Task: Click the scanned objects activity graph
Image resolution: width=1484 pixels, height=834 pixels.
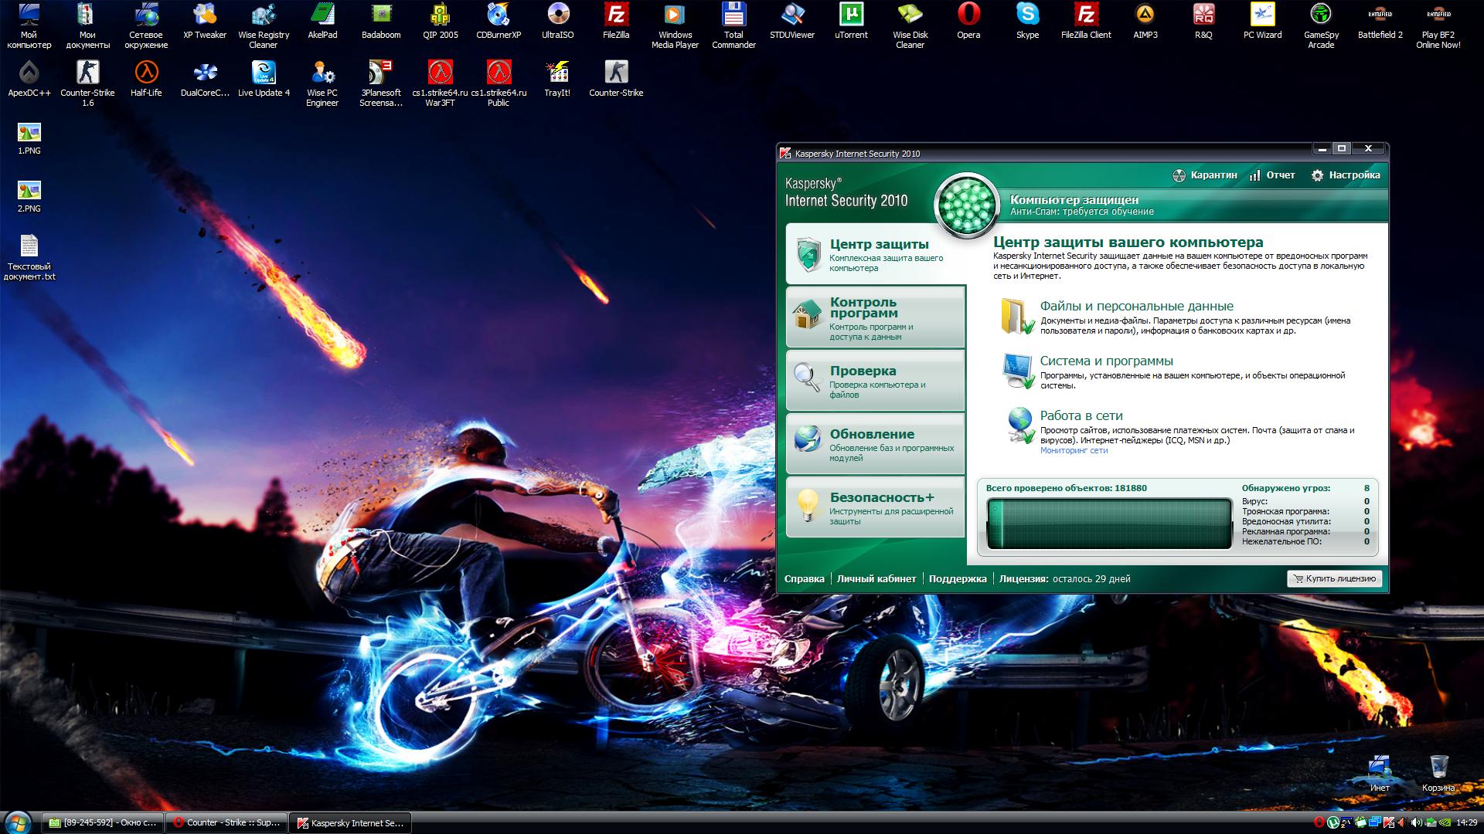Action: 1109,524
